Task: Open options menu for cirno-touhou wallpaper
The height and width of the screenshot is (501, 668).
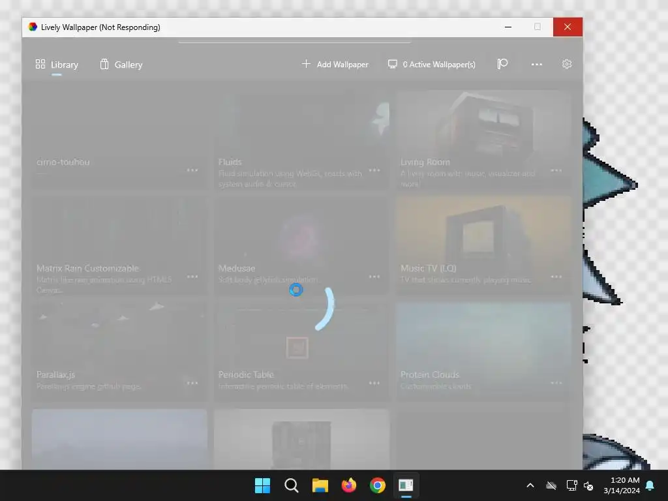Action: 192,170
